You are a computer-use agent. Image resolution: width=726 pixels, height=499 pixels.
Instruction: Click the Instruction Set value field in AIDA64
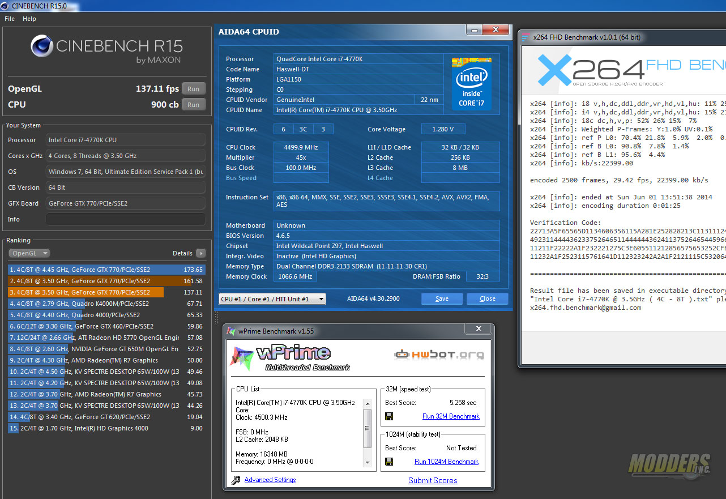click(387, 201)
